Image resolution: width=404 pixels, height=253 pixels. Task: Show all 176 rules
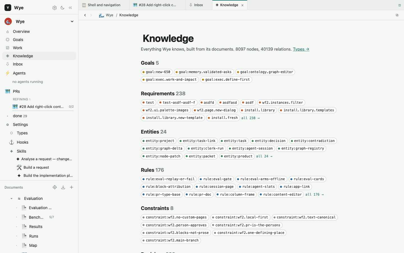click(x=315, y=195)
